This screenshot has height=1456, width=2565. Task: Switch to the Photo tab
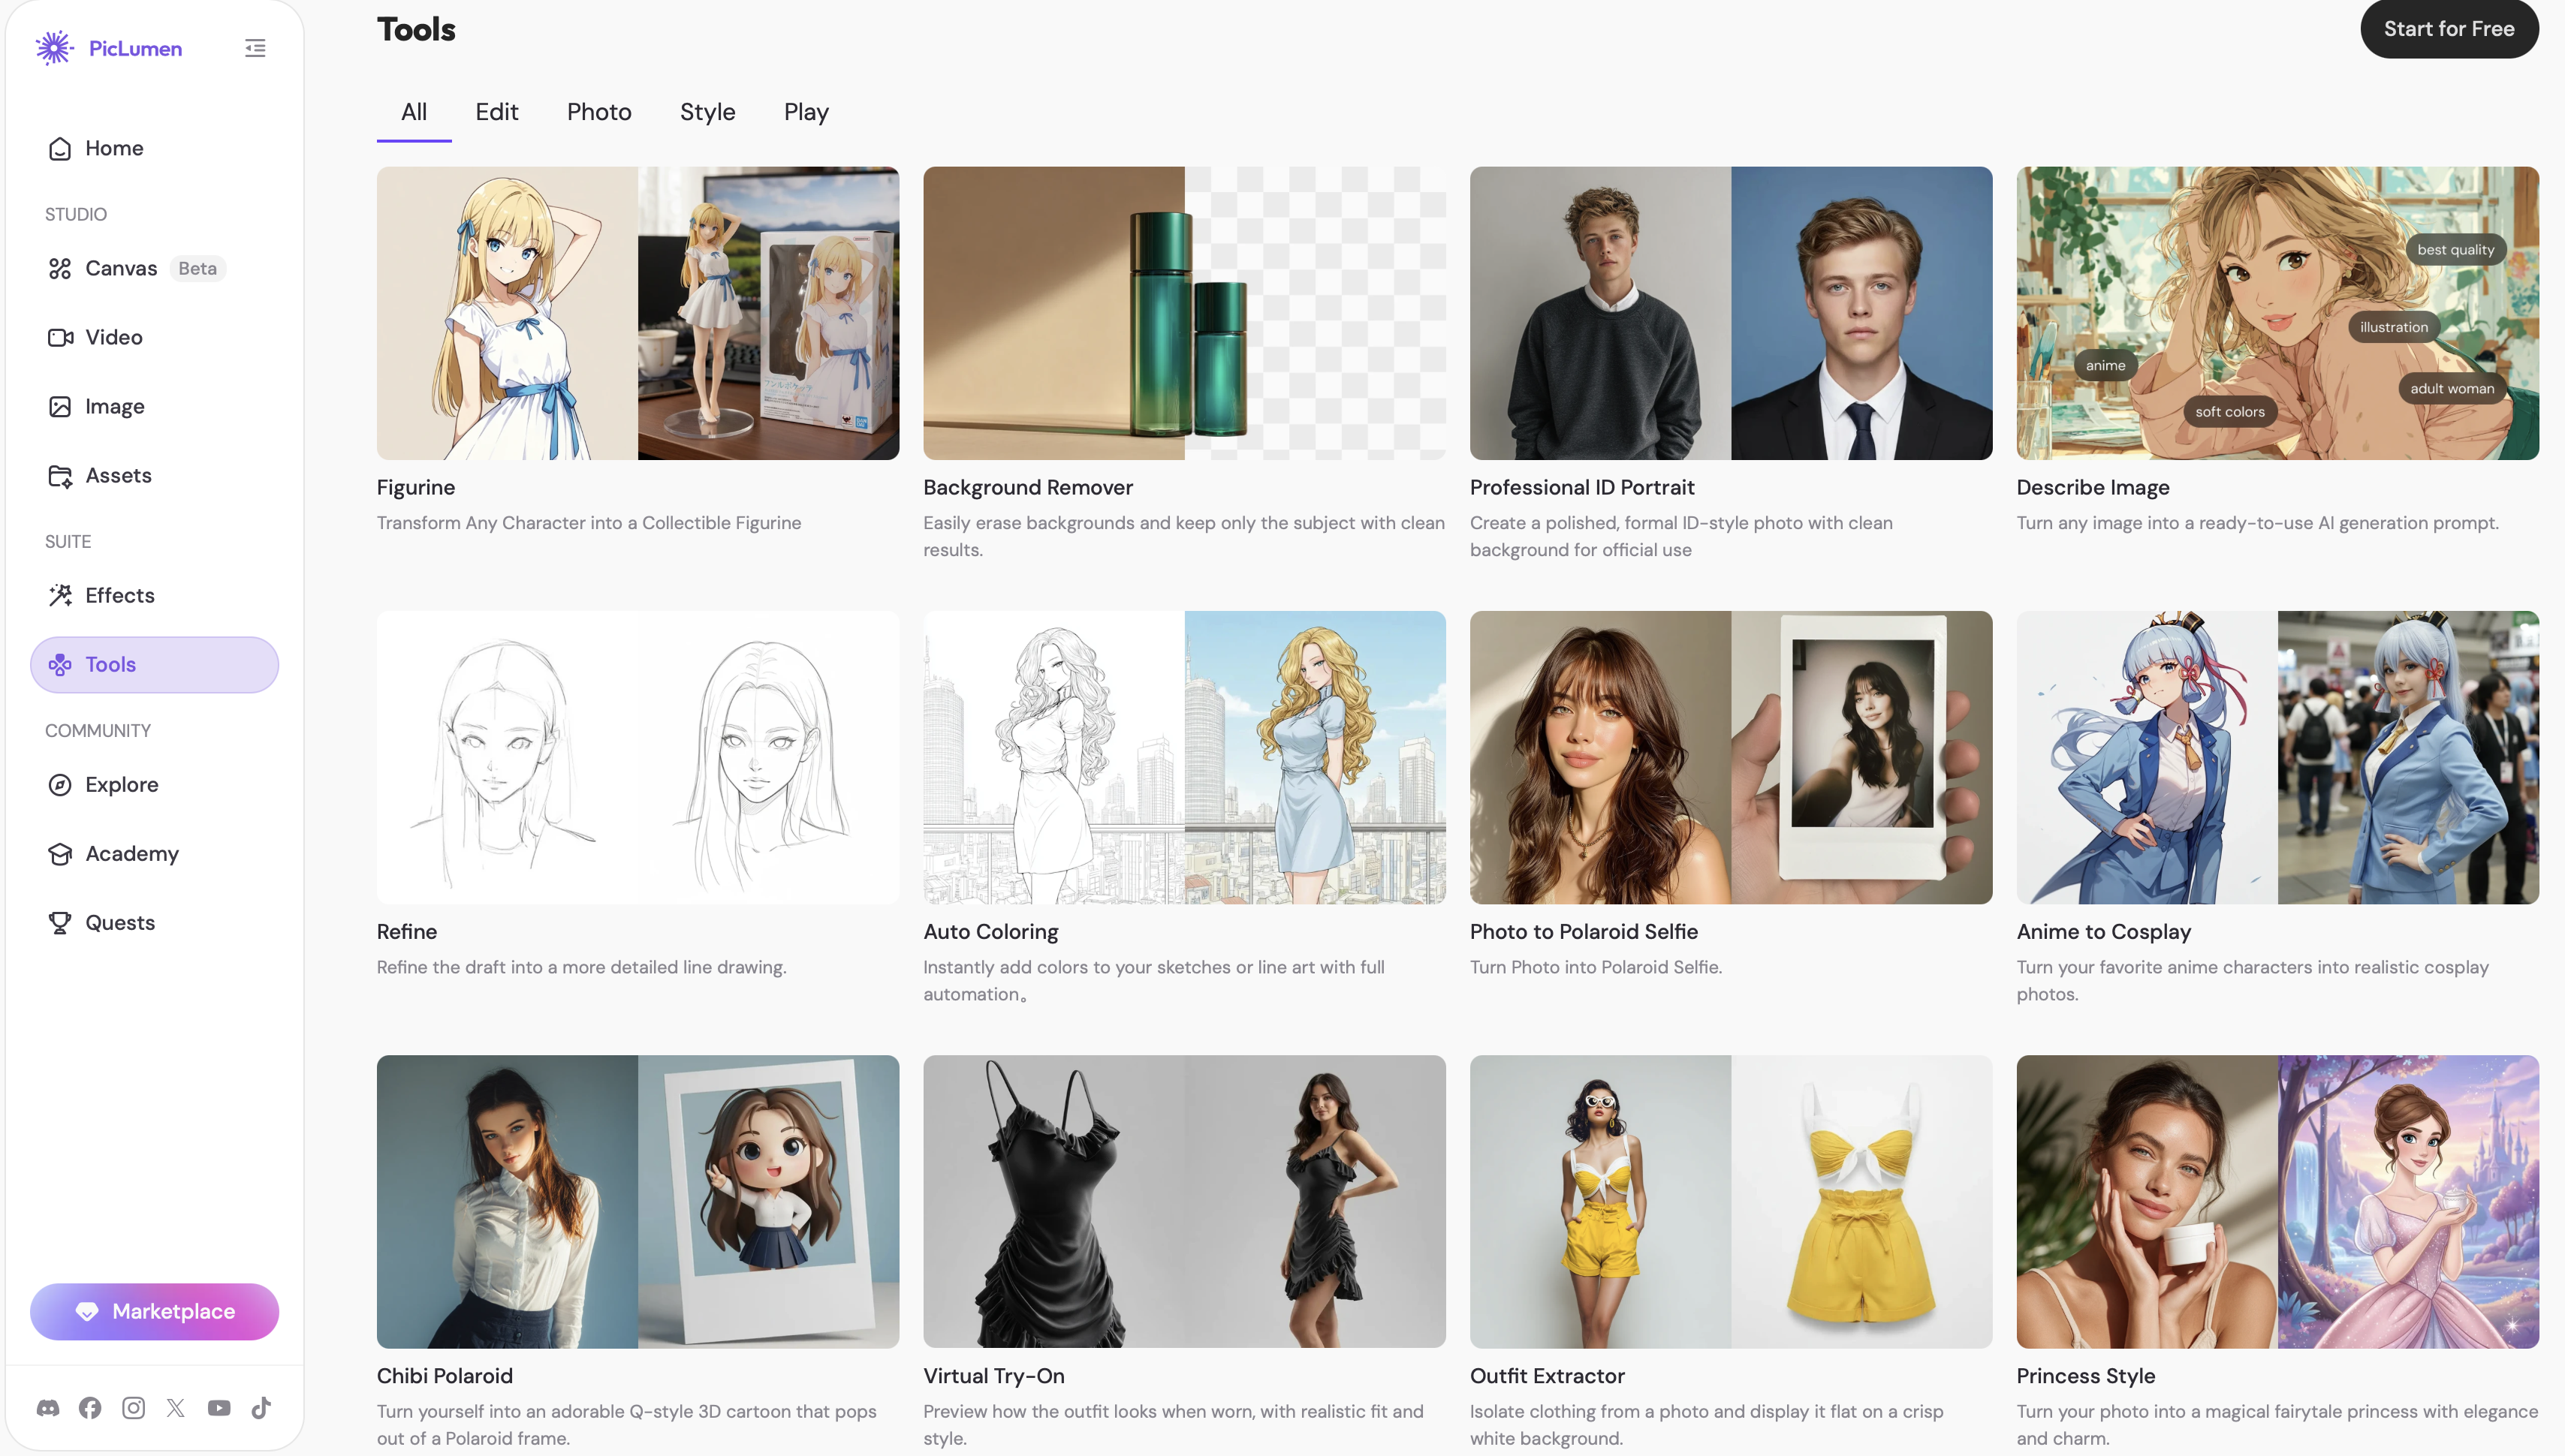point(599,112)
